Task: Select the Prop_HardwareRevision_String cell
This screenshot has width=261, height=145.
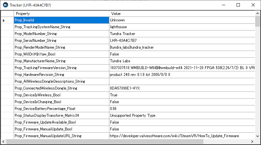Action: click(62, 75)
